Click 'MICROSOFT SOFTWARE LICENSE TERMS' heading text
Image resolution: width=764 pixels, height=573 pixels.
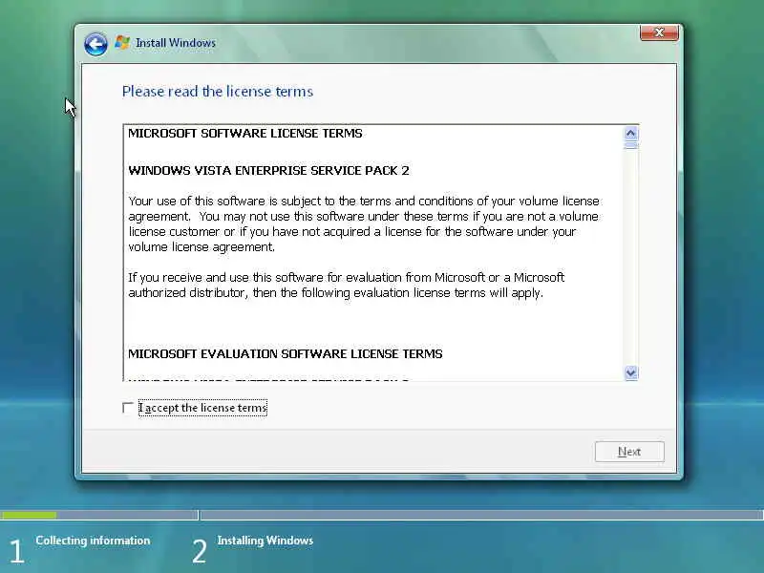click(x=245, y=134)
